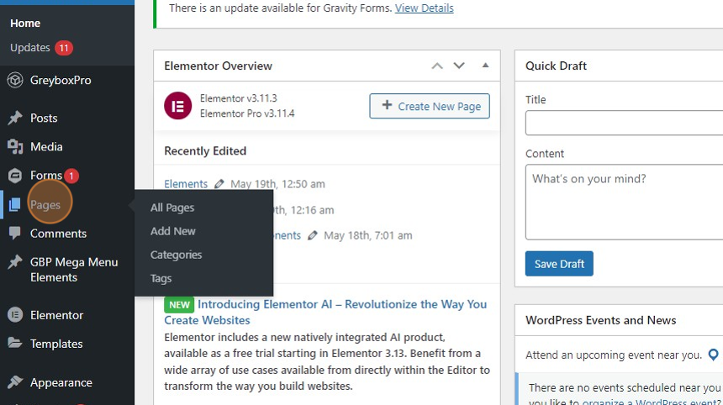723x405 pixels.
Task: Click the Forms Gravity icon
Action: coord(15,176)
